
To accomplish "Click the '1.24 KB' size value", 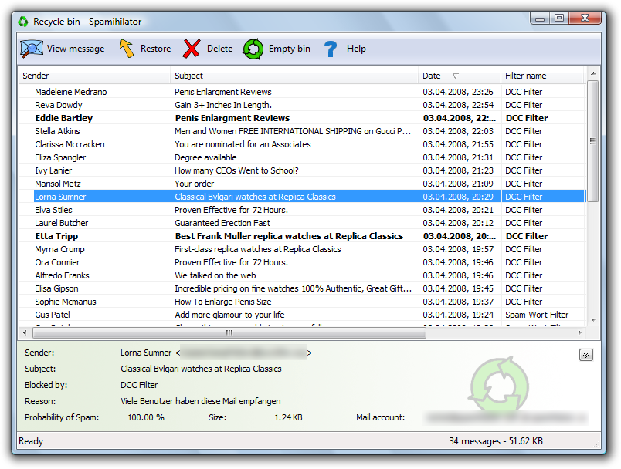I will tap(288, 417).
